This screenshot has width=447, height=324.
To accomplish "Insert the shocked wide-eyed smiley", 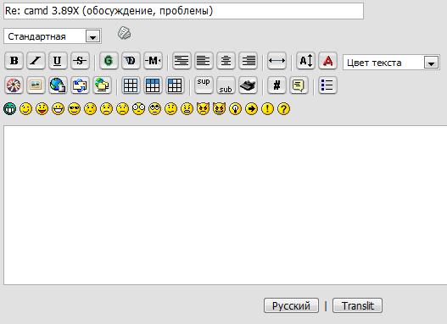I will pyautogui.click(x=138, y=109).
